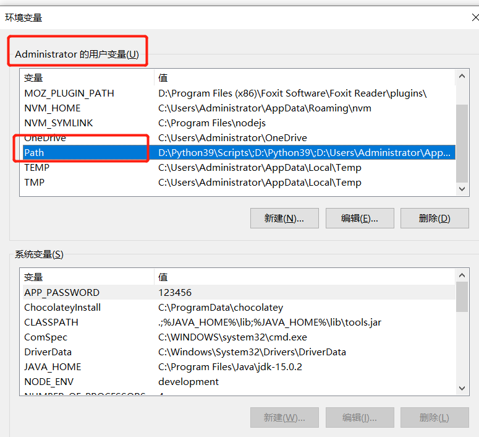Select the TMP user variable
Image resolution: width=479 pixels, height=437 pixels.
239,183
